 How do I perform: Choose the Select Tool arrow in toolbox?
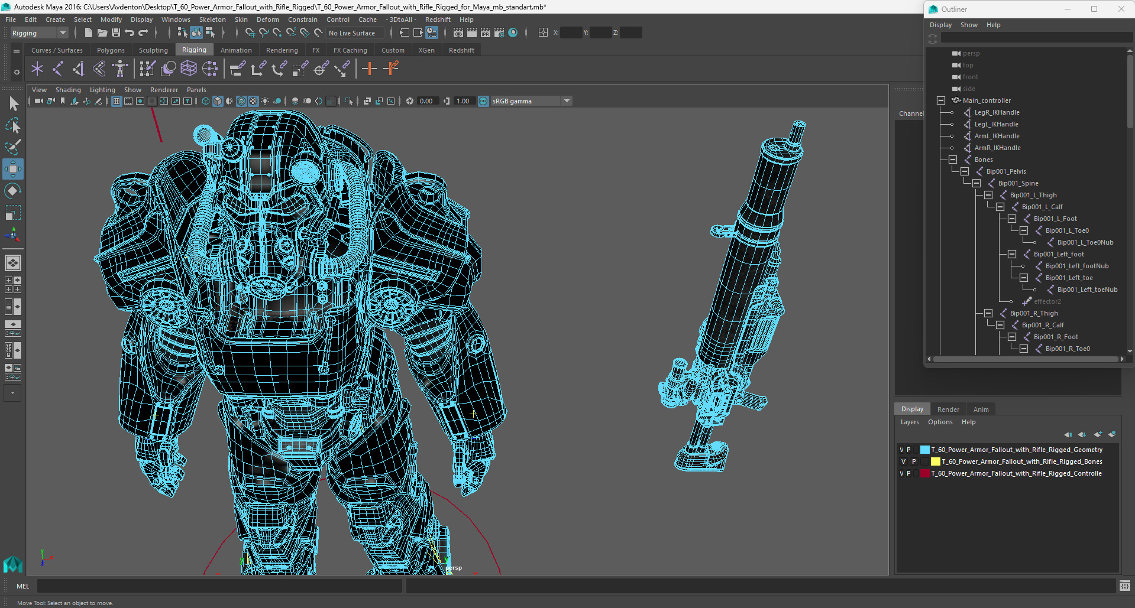coord(13,104)
